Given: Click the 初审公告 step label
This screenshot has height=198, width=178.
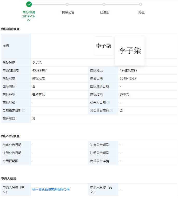Looking at the screenshot, I should [x=68, y=12].
